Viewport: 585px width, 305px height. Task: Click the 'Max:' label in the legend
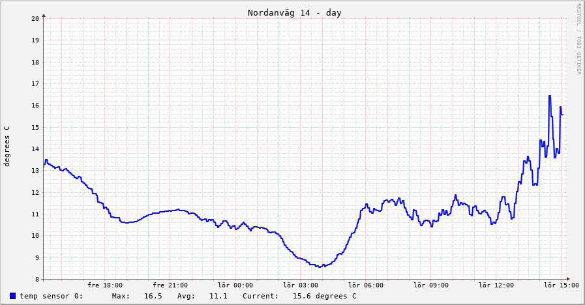point(121,296)
